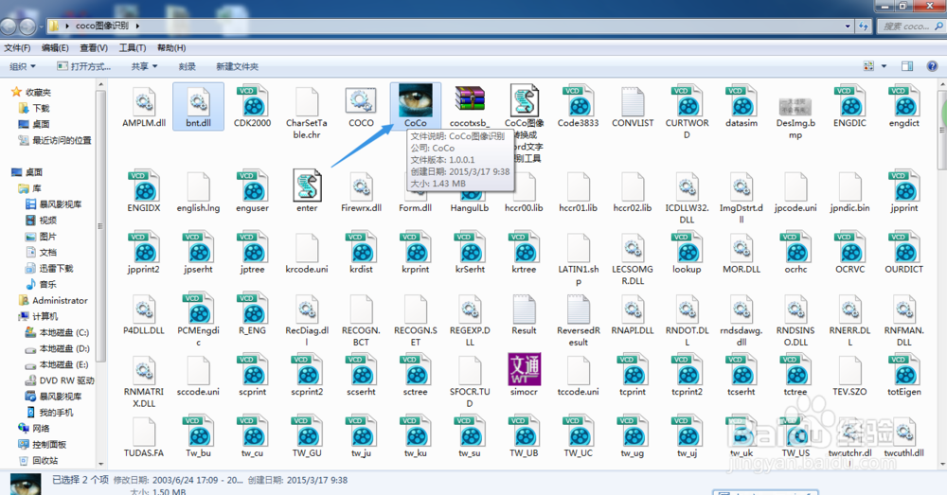Expand the breadcrumb arrow after coco图像识别
Viewport: 947px width, 495px height.
tap(137, 26)
